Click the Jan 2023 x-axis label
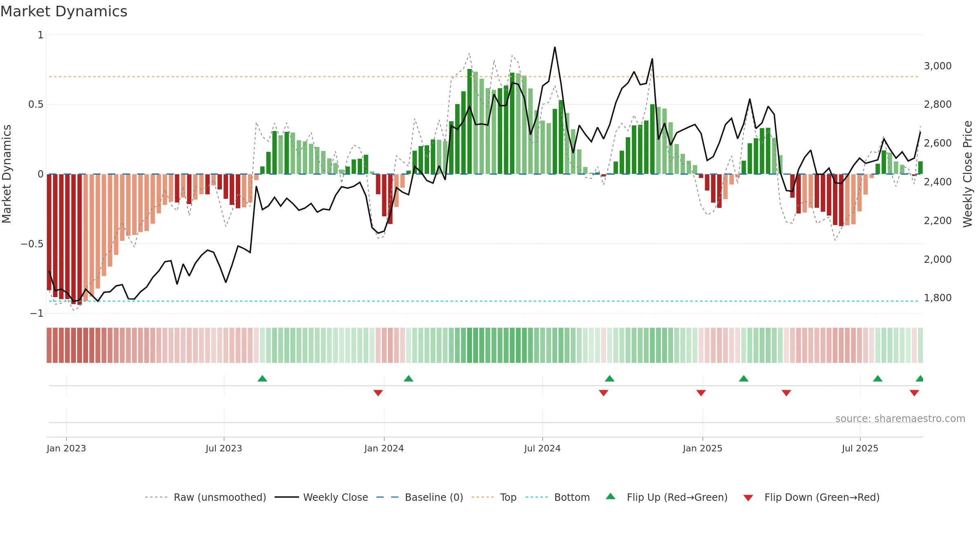The height and width of the screenshot is (551, 979). point(66,448)
